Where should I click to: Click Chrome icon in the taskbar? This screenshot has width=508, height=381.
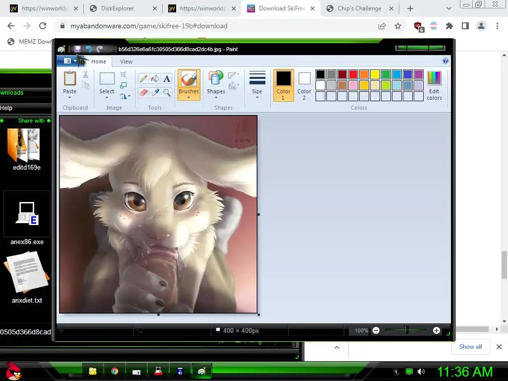click(115, 371)
